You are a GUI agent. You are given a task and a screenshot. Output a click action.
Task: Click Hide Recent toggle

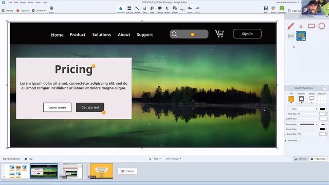tap(11, 159)
